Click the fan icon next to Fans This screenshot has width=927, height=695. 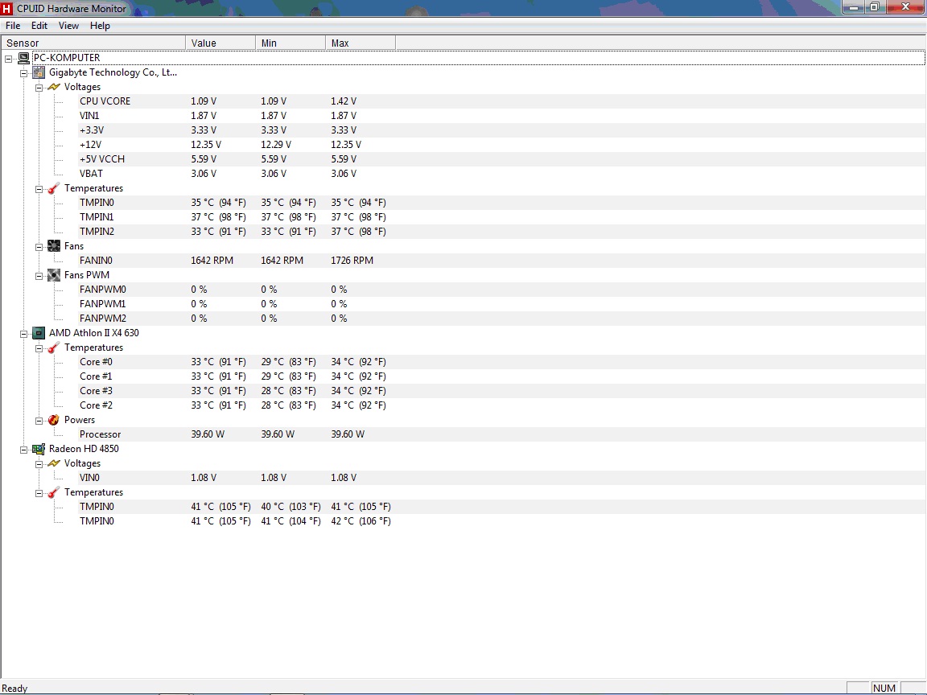[54, 246]
